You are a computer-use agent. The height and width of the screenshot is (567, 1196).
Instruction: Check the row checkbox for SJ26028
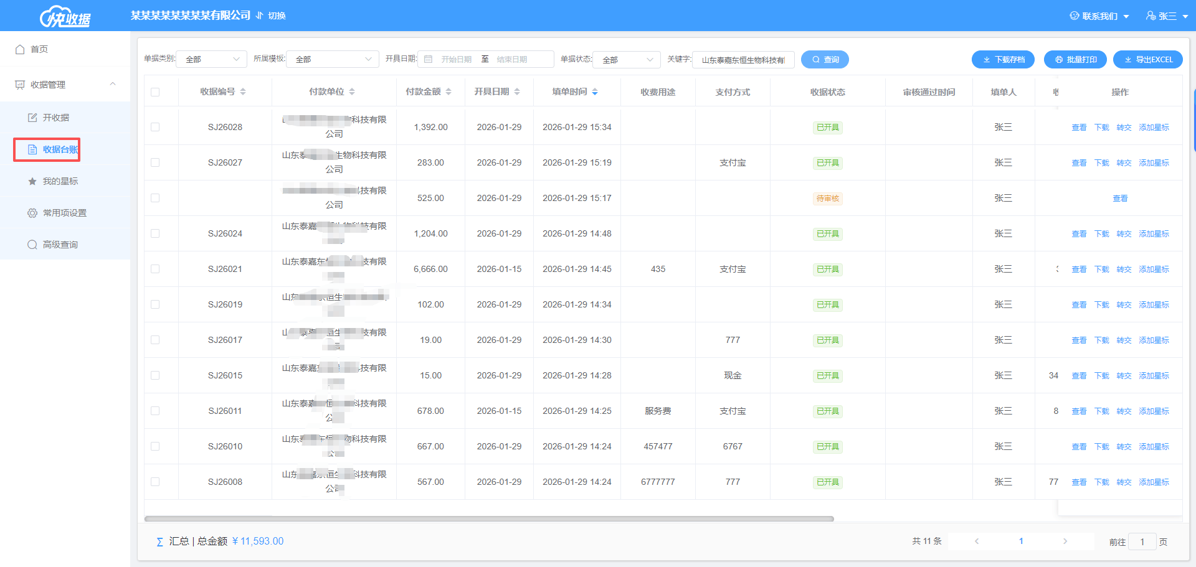(x=155, y=127)
